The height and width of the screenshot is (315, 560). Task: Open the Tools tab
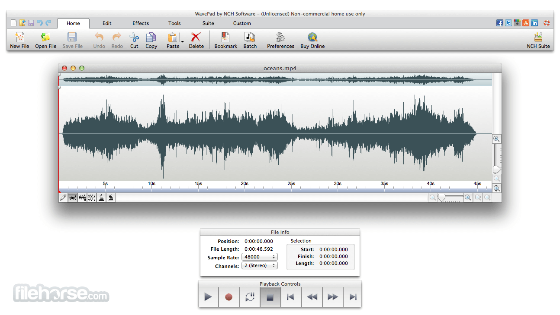coord(174,23)
